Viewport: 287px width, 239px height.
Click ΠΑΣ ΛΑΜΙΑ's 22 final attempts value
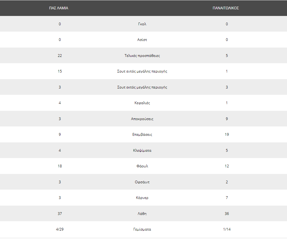(60, 56)
